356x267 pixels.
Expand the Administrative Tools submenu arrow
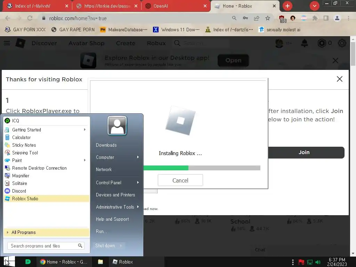[138, 207]
